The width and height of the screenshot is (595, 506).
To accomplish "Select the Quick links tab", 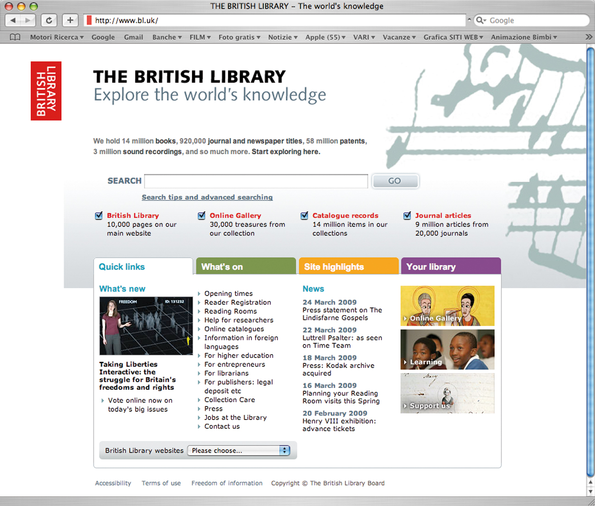I will (x=143, y=267).
